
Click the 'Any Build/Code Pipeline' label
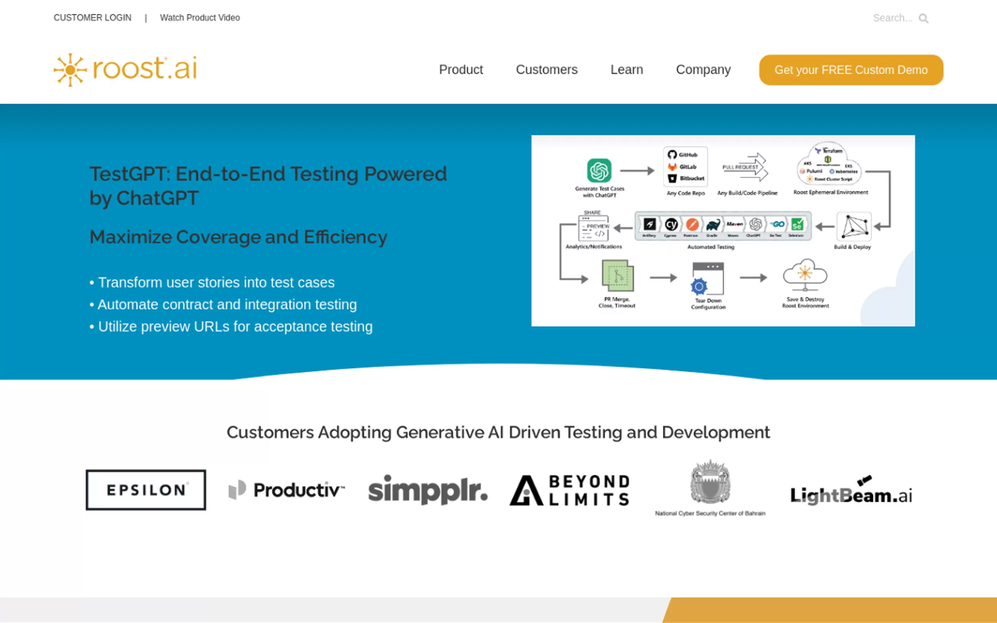[x=747, y=193]
